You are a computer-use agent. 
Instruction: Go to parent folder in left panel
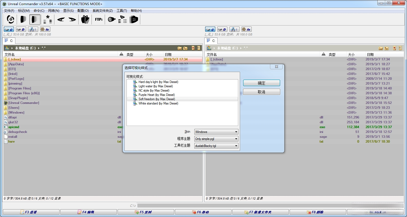click(x=185, y=48)
